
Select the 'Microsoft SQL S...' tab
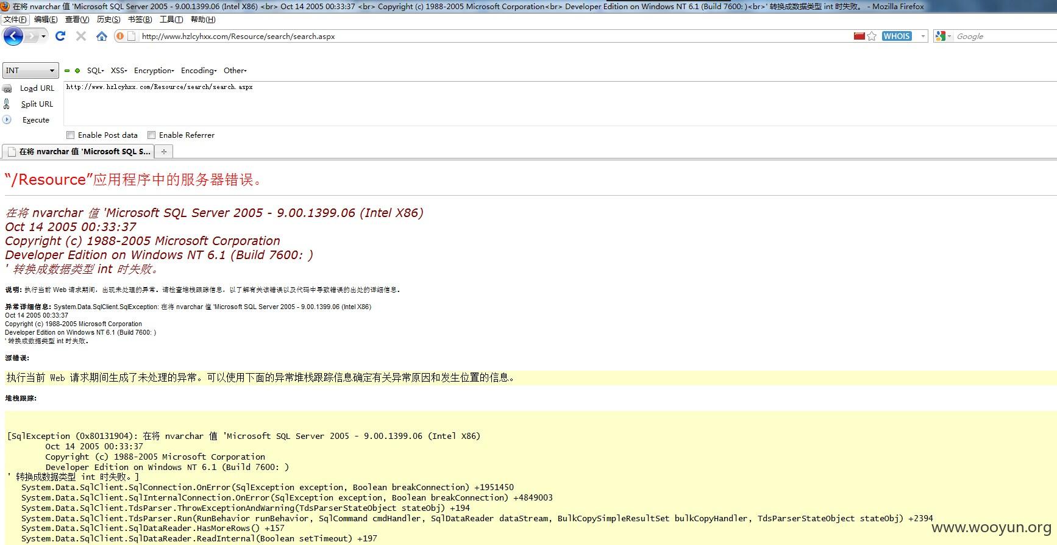(x=78, y=152)
